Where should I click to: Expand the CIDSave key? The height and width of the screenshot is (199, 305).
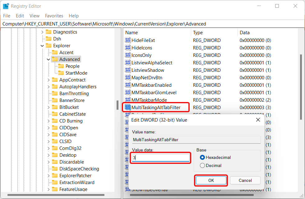pyautogui.click(x=49, y=135)
